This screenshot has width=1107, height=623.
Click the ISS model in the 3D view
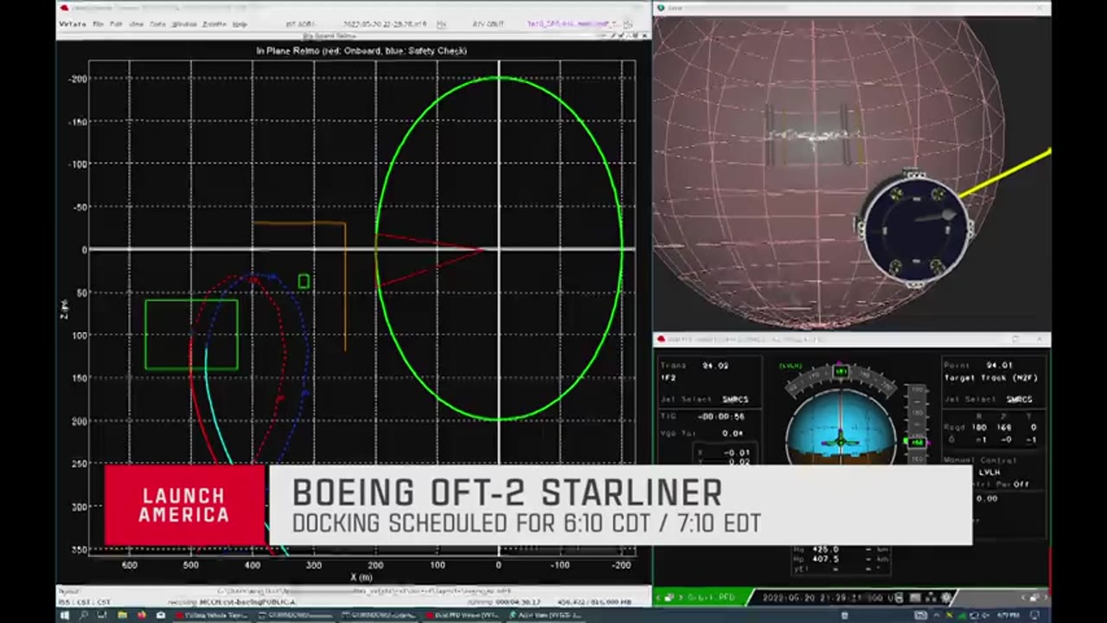coord(813,135)
